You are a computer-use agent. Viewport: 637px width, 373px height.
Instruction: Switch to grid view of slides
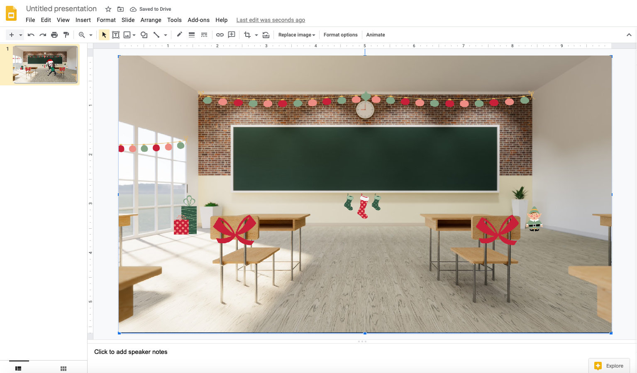(63, 368)
